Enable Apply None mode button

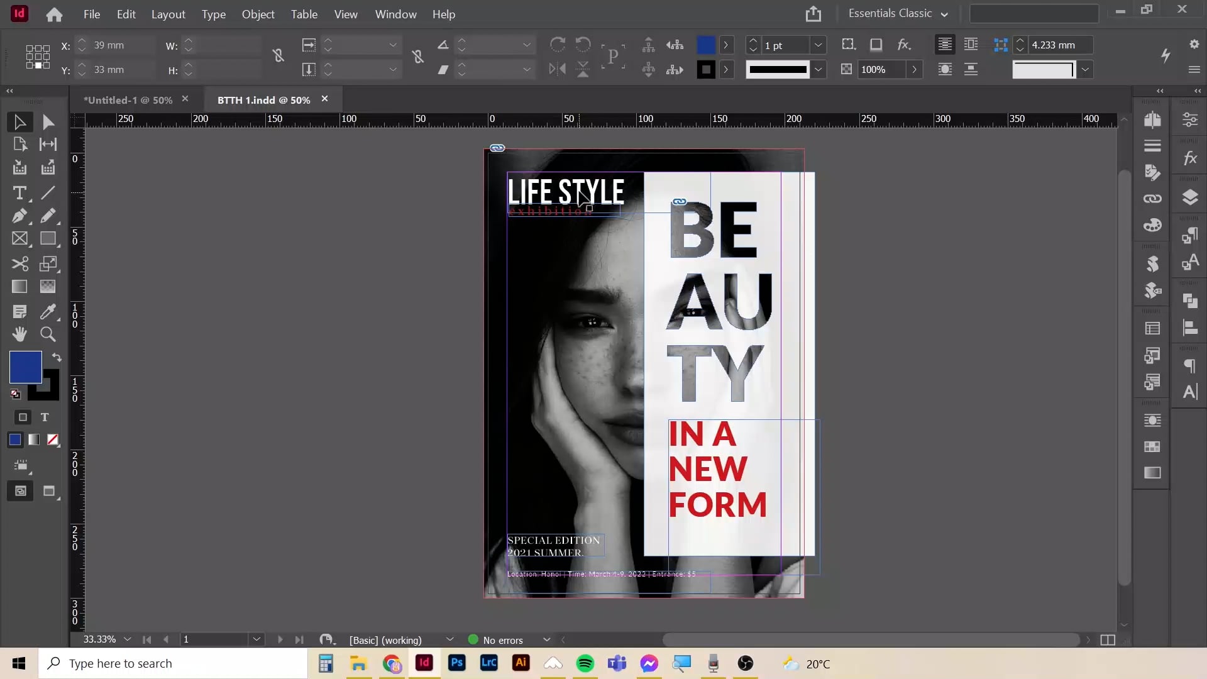pyautogui.click(x=53, y=440)
